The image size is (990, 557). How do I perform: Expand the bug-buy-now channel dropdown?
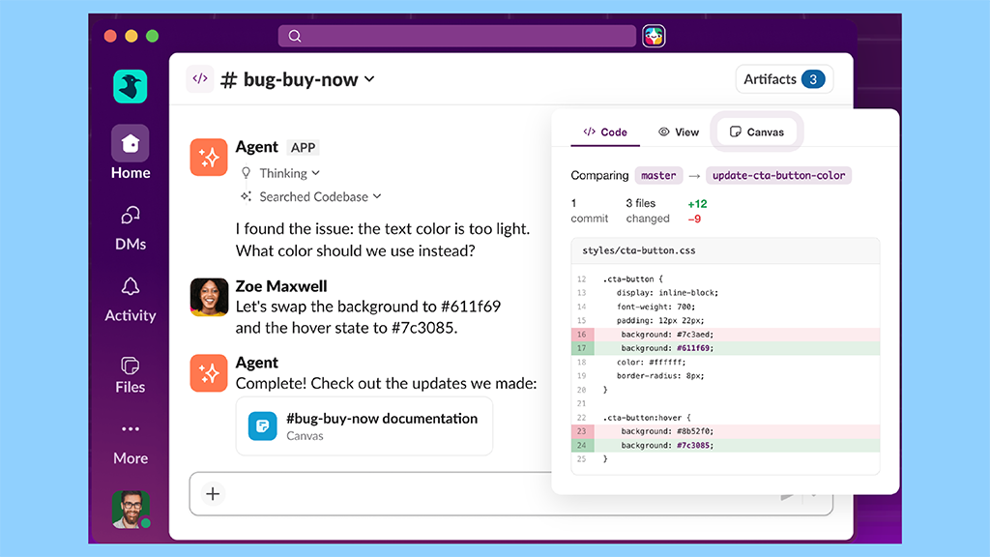pos(369,79)
